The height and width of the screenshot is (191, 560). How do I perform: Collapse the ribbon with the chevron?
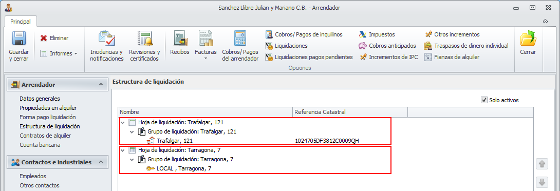point(545,21)
